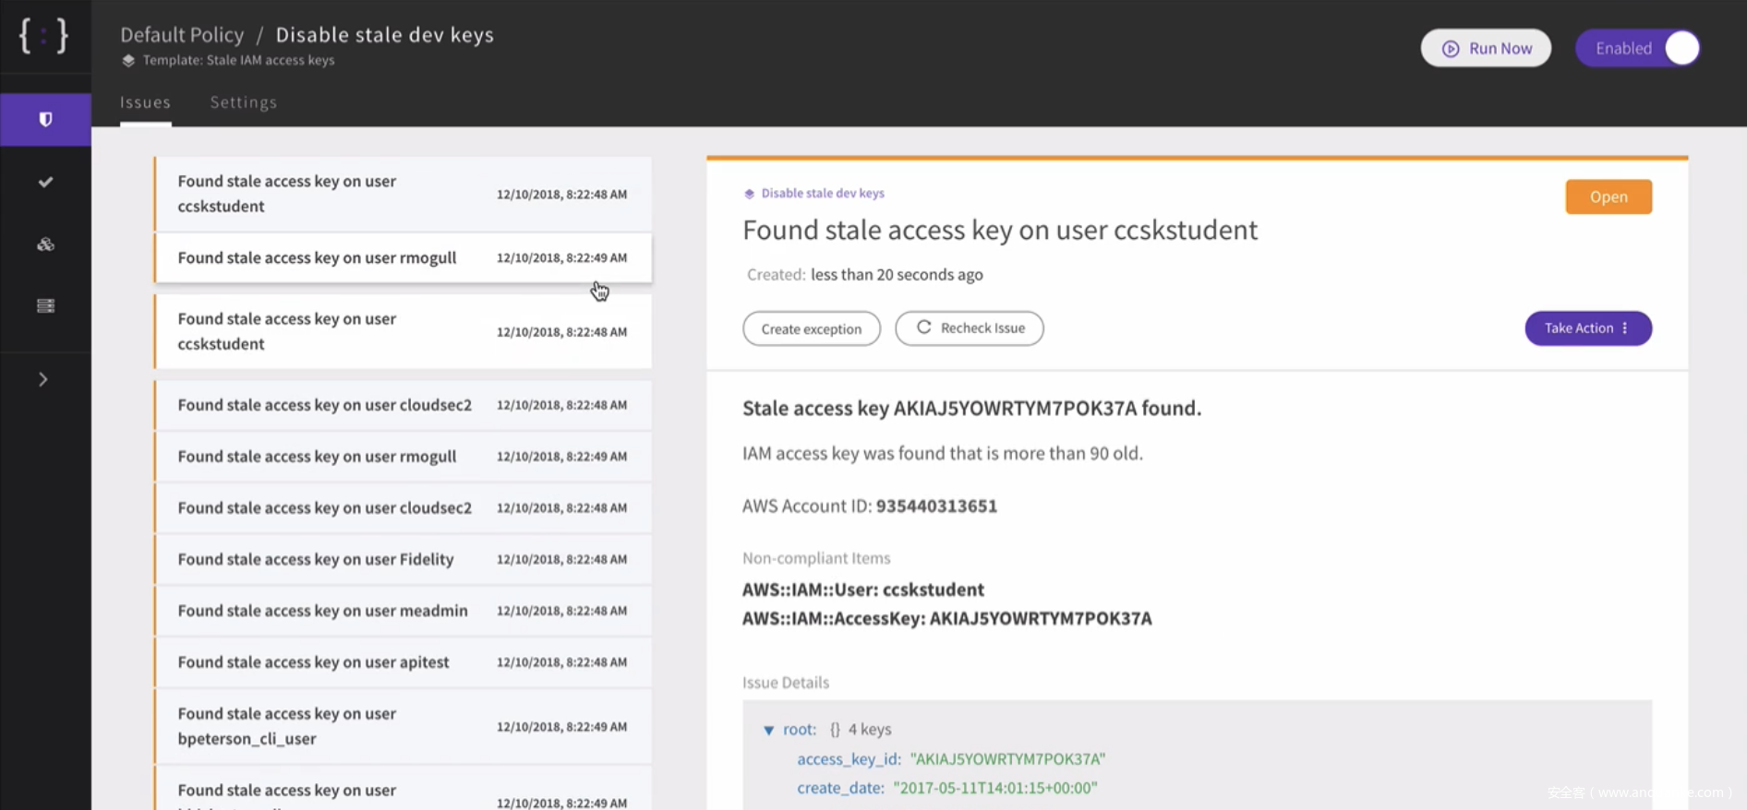Open the checkmark section in sidebar
This screenshot has height=810, width=1747.
[45, 182]
